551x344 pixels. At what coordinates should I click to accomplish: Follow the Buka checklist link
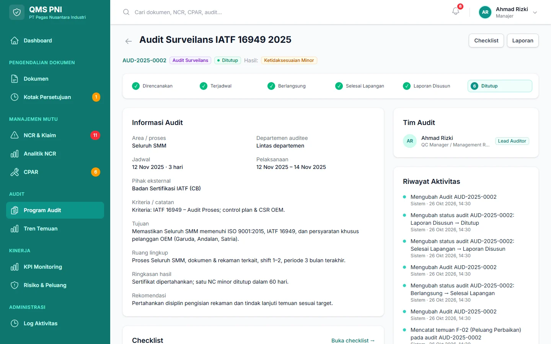coord(353,341)
